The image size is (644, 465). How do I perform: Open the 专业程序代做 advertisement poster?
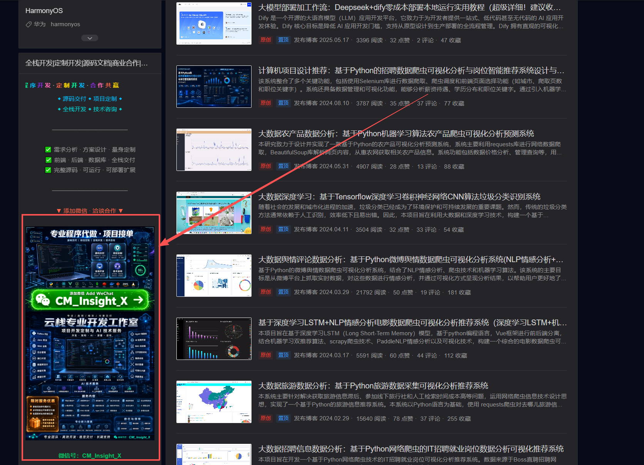coord(90,333)
